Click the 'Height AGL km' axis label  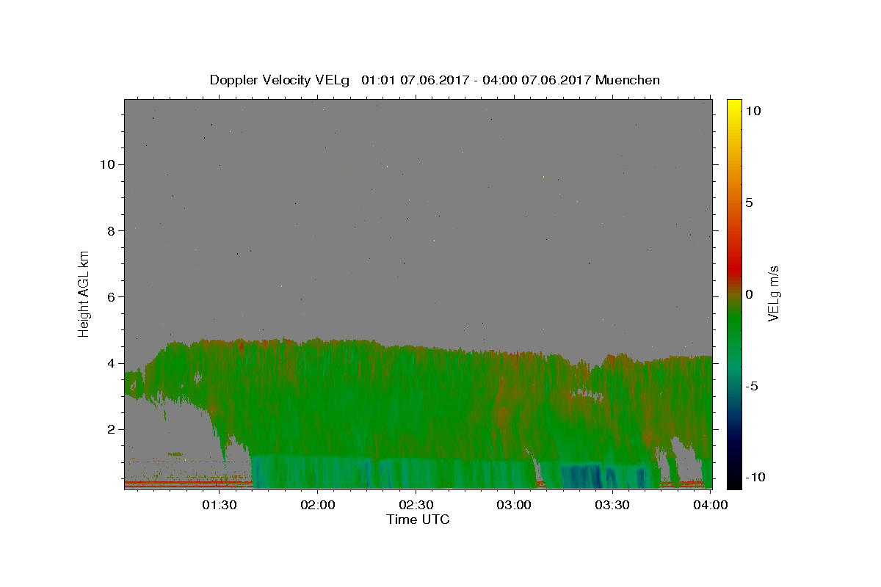pos(84,293)
